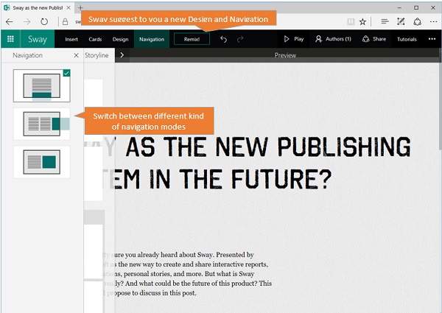Click the 'AS THE NEW PUBLISHING' heading
The width and height of the screenshot is (442, 313).
(268, 147)
